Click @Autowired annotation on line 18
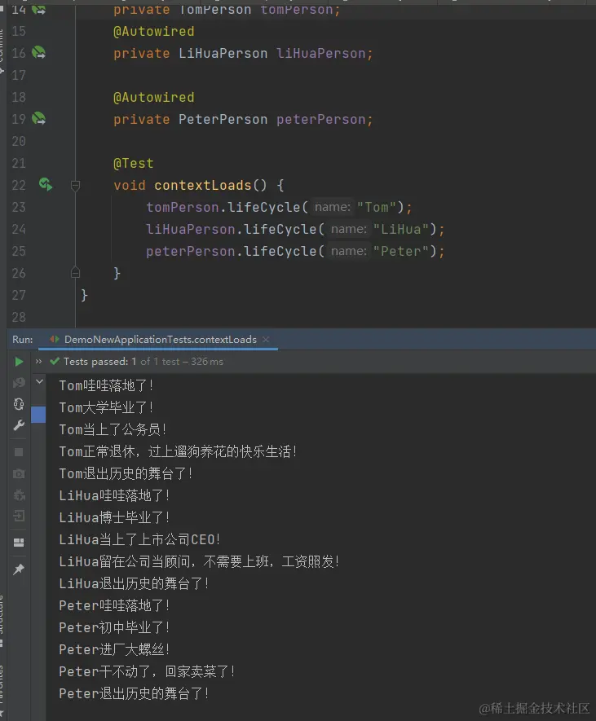Viewport: 596px width, 721px height. (154, 98)
